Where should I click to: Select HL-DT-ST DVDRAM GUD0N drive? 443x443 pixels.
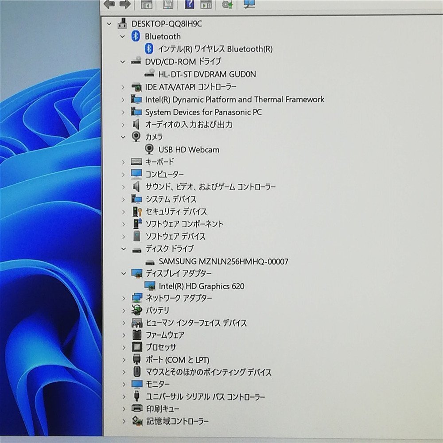pyautogui.click(x=207, y=74)
